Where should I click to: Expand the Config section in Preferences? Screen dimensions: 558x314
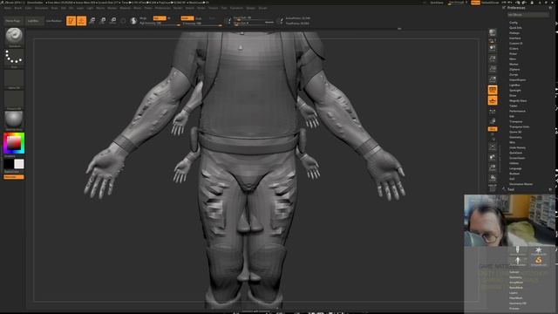(x=514, y=23)
